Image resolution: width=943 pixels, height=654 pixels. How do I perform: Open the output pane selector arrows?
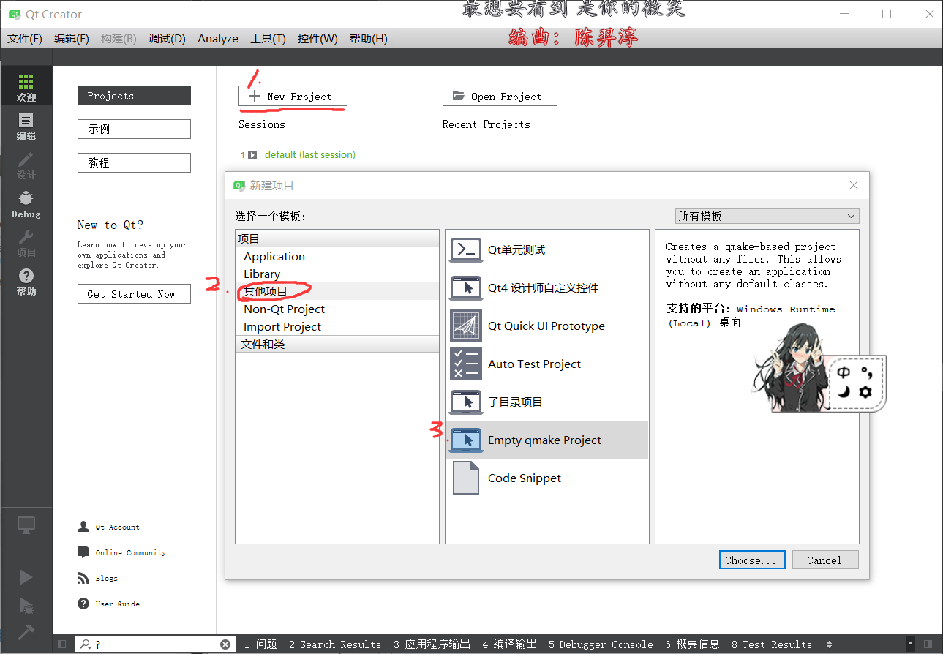coord(829,644)
